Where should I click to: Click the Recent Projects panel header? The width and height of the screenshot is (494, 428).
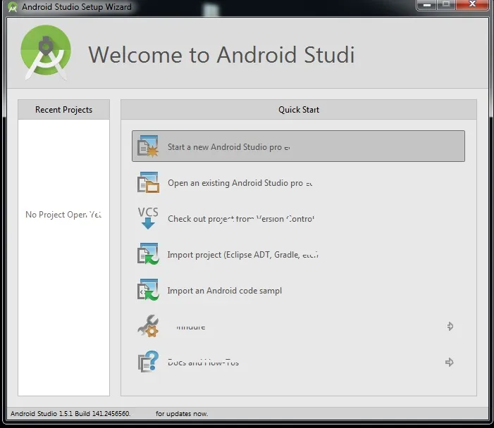(x=63, y=110)
